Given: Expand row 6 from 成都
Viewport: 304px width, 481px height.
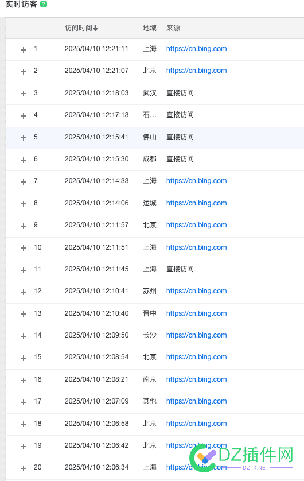Looking at the screenshot, I should (24, 160).
